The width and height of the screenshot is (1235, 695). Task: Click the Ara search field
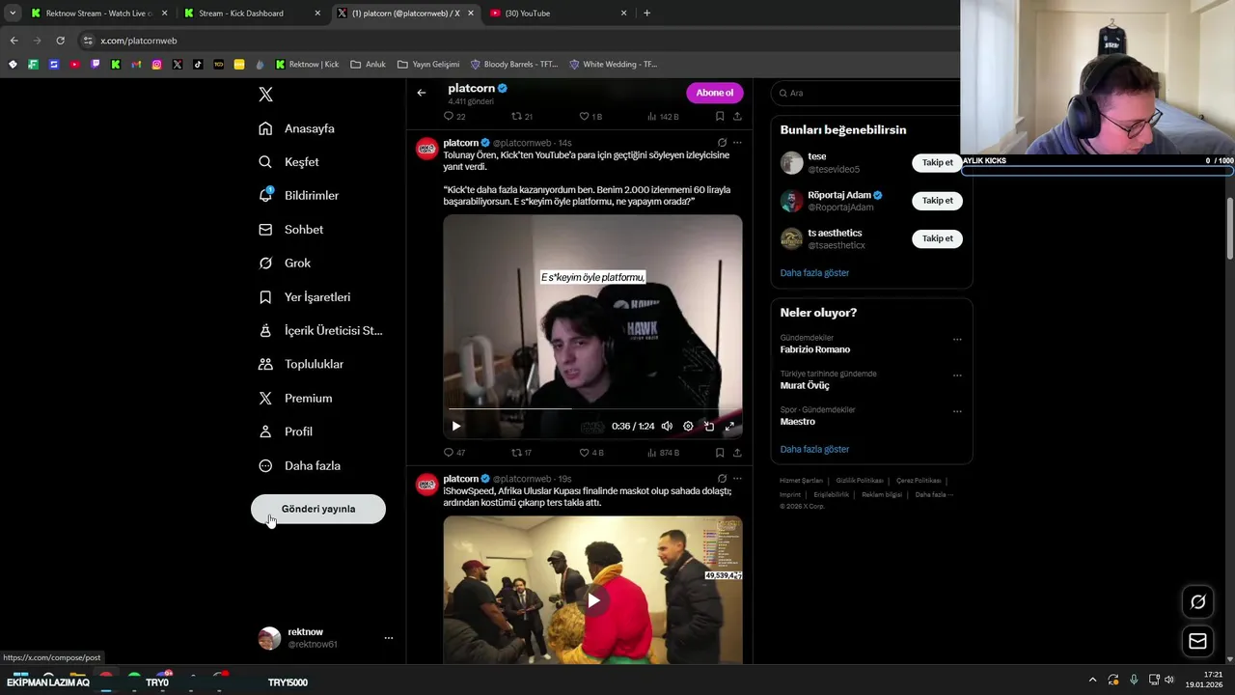pos(868,93)
